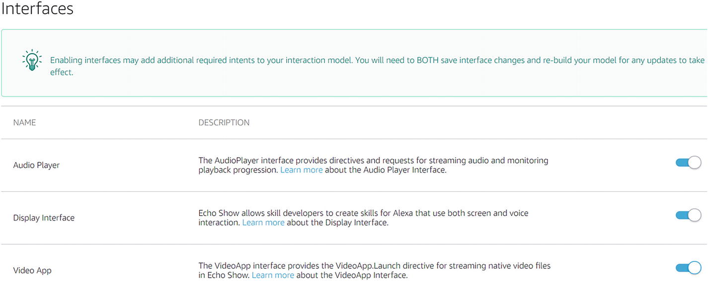
Task: Pick the Video App row name
Action: click(32, 270)
